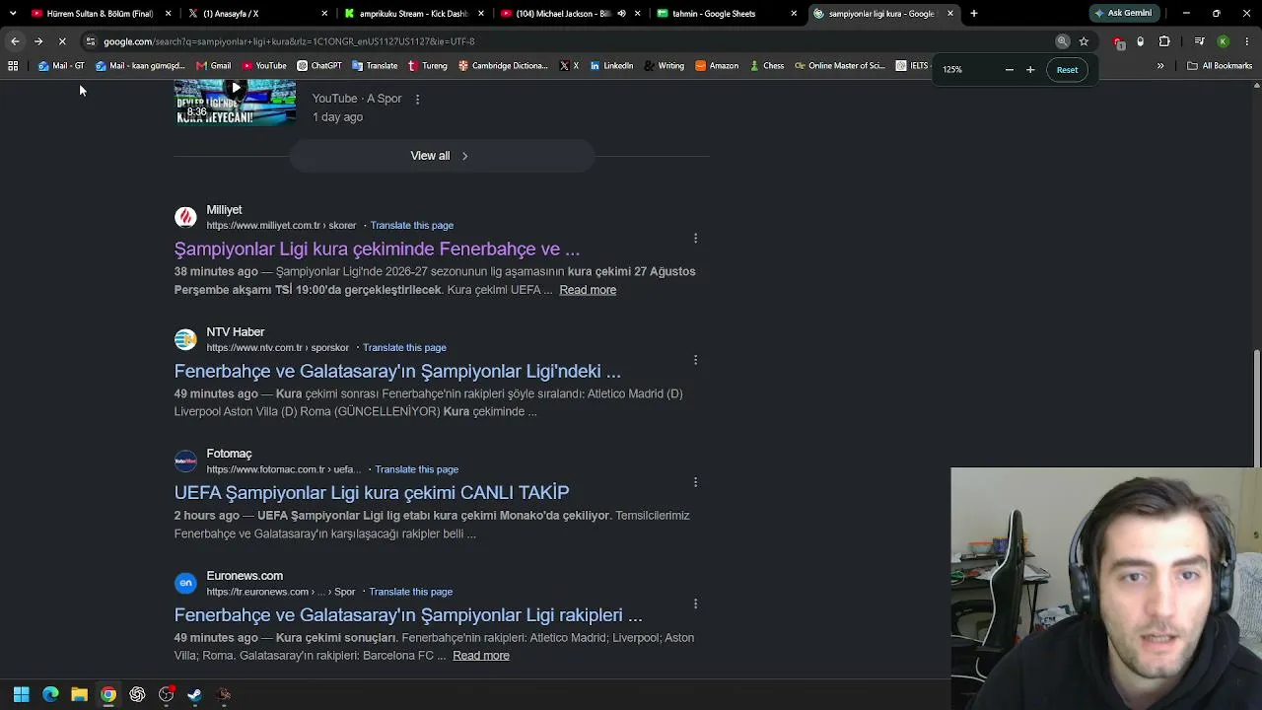This screenshot has width=1262, height=710.
Task: Open Fotomaç kura çekimi CANLI TAKİP result
Action: (372, 492)
